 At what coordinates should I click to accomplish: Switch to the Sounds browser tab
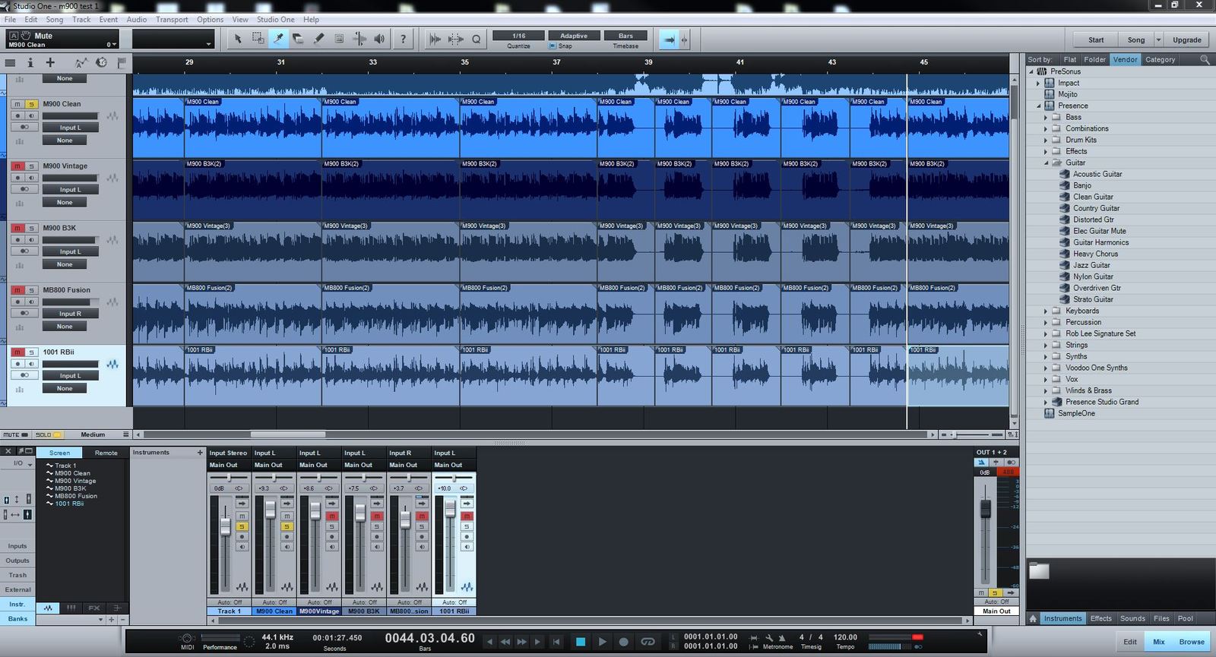click(x=1132, y=618)
